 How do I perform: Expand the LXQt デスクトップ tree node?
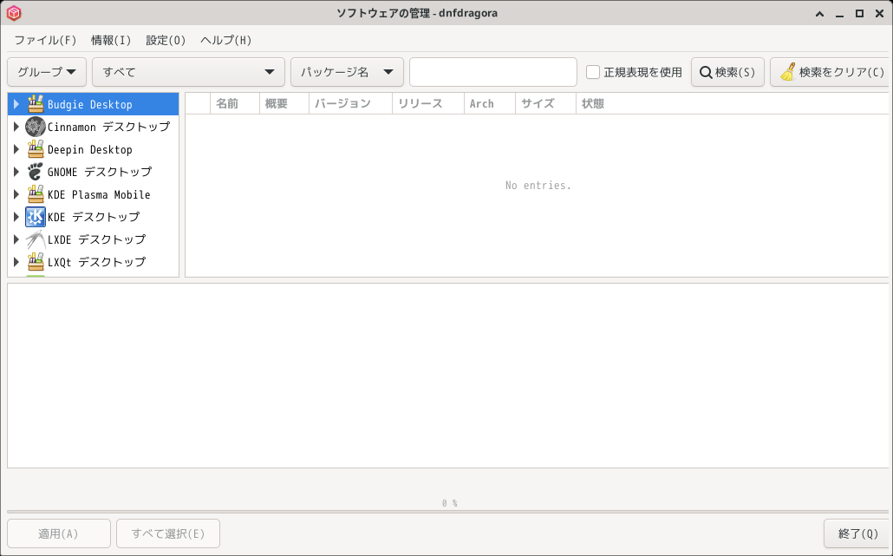pyautogui.click(x=16, y=262)
